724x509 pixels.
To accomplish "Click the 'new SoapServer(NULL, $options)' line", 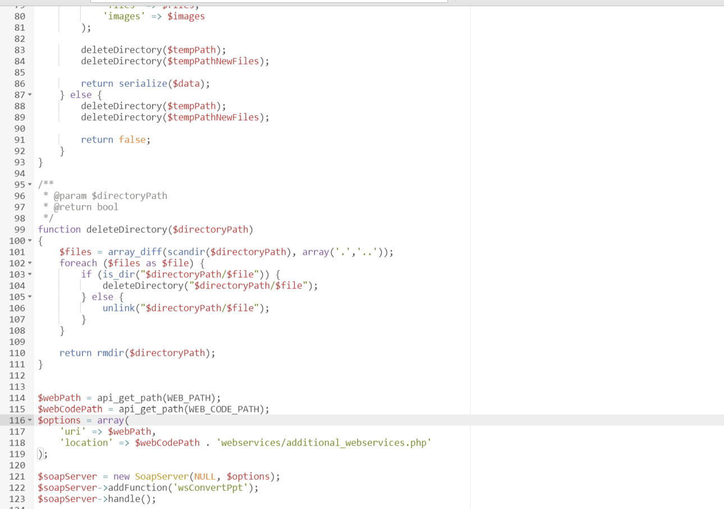I will pos(159,476).
